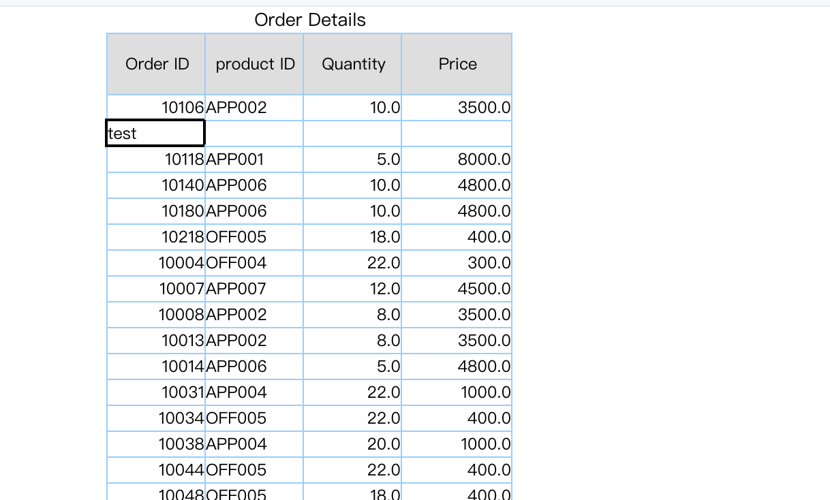
Task: Select the quantity cell showing 10.0 for 10106
Action: pyautogui.click(x=353, y=107)
